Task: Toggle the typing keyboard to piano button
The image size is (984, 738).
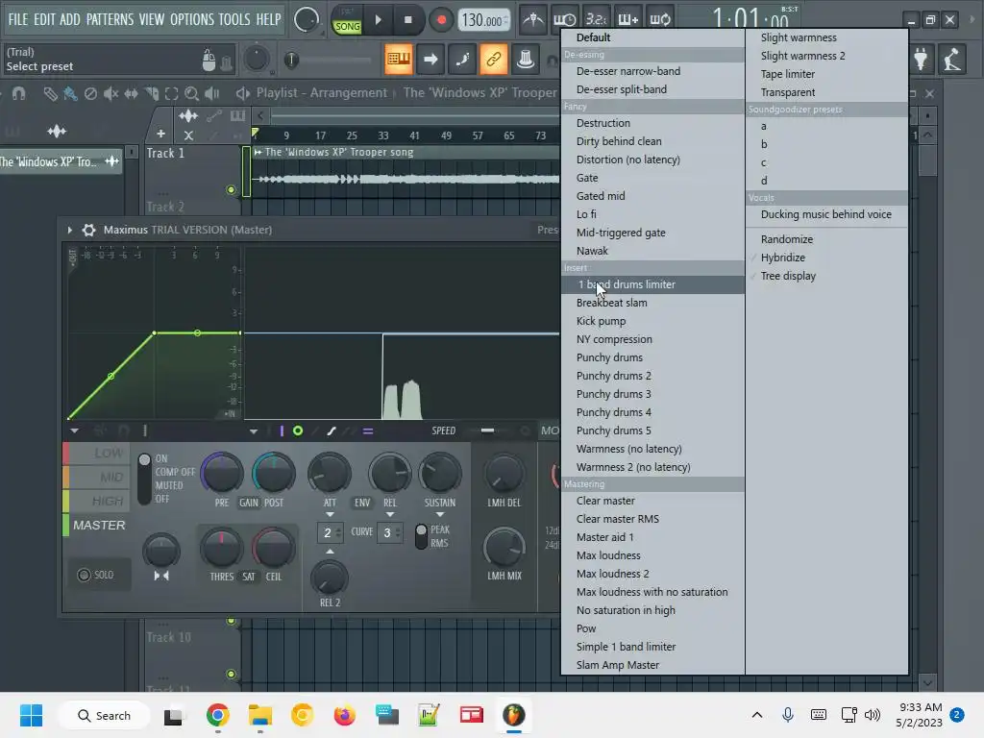Action: [x=399, y=60]
